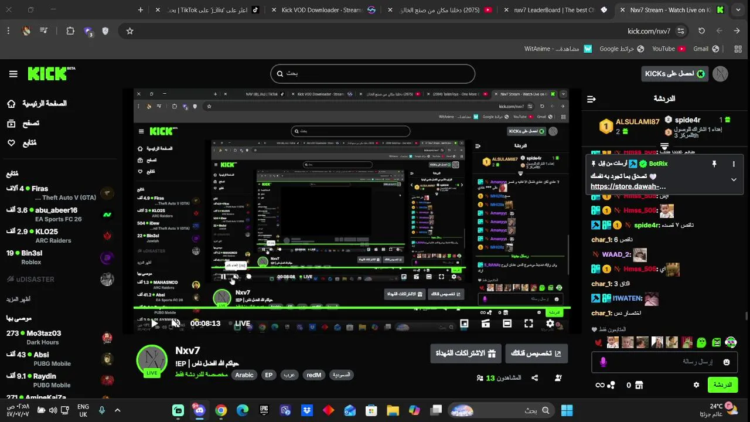Open Bin3sl Roblox channel in sidebar
The width and height of the screenshot is (750, 422).
click(x=59, y=257)
